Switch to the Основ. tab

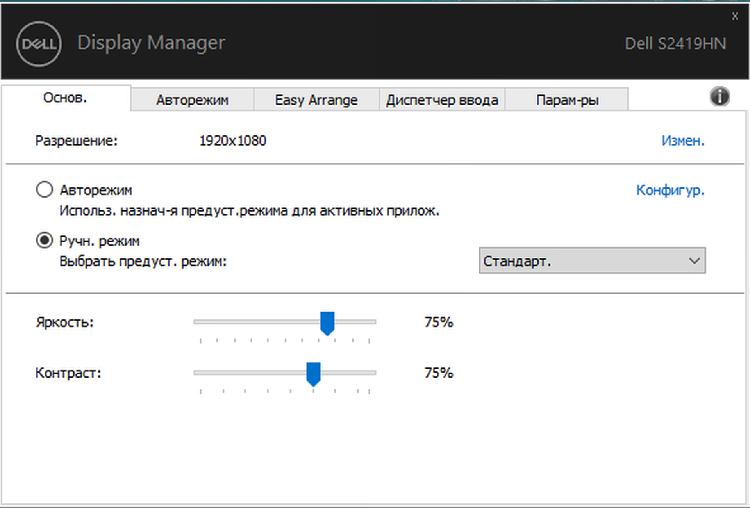point(66,98)
